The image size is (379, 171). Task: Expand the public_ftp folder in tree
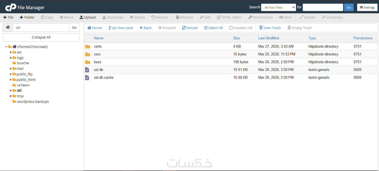click(x=11, y=74)
